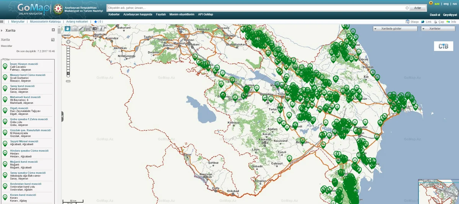
Task: Open Muğanlı kənd məscidi link
Action: pyautogui.click(x=24, y=162)
